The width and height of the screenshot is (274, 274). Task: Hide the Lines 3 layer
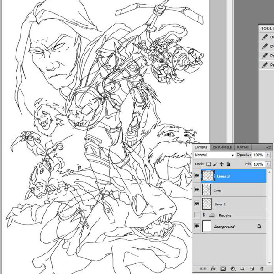(x=197, y=176)
